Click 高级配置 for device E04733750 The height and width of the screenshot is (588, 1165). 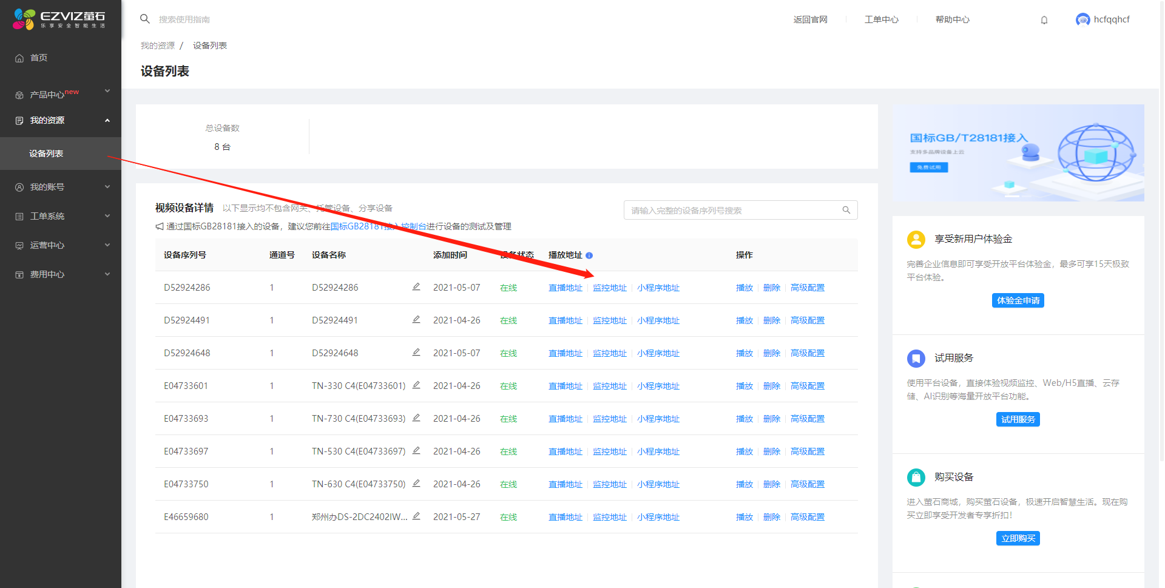click(807, 484)
